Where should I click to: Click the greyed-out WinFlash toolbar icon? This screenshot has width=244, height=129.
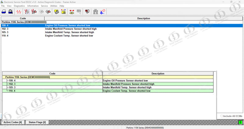click(79, 12)
